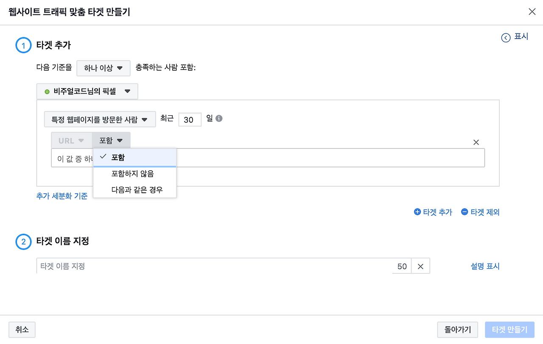Image resolution: width=543 pixels, height=344 pixels.
Task: Click the minus icon beside 타겟 제외
Action: (465, 212)
